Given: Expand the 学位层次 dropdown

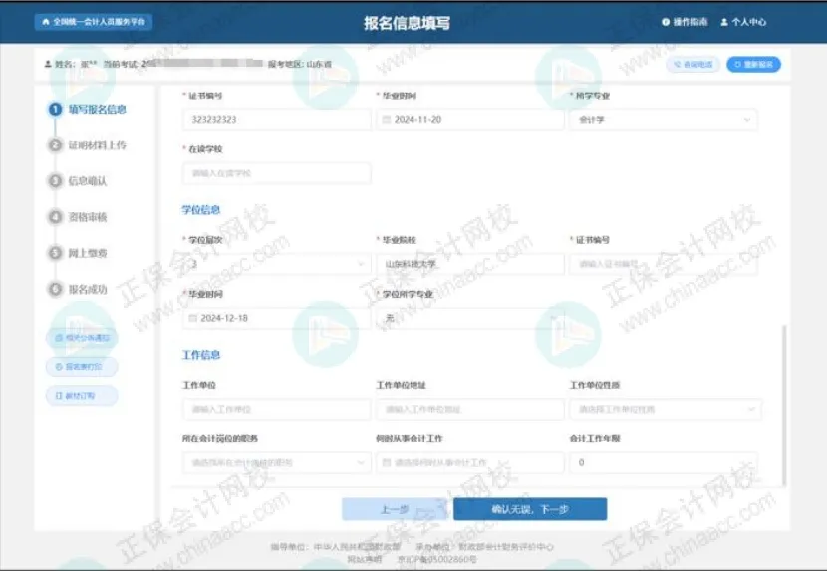Looking at the screenshot, I should [x=277, y=264].
